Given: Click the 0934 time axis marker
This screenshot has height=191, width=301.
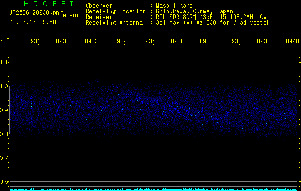Looking at the screenshot, I should [119, 42].
